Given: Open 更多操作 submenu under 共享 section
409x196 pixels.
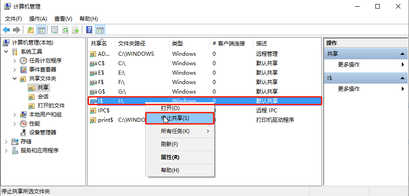Looking at the screenshot, I should pos(365,65).
